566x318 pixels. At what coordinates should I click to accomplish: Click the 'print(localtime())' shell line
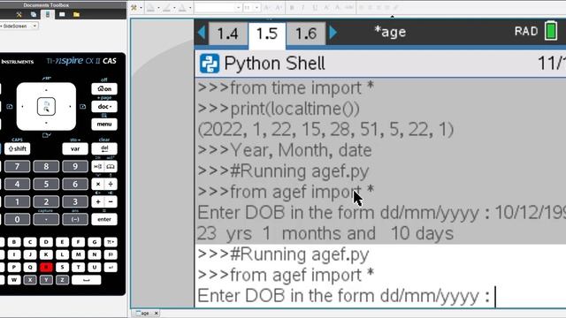(x=279, y=109)
